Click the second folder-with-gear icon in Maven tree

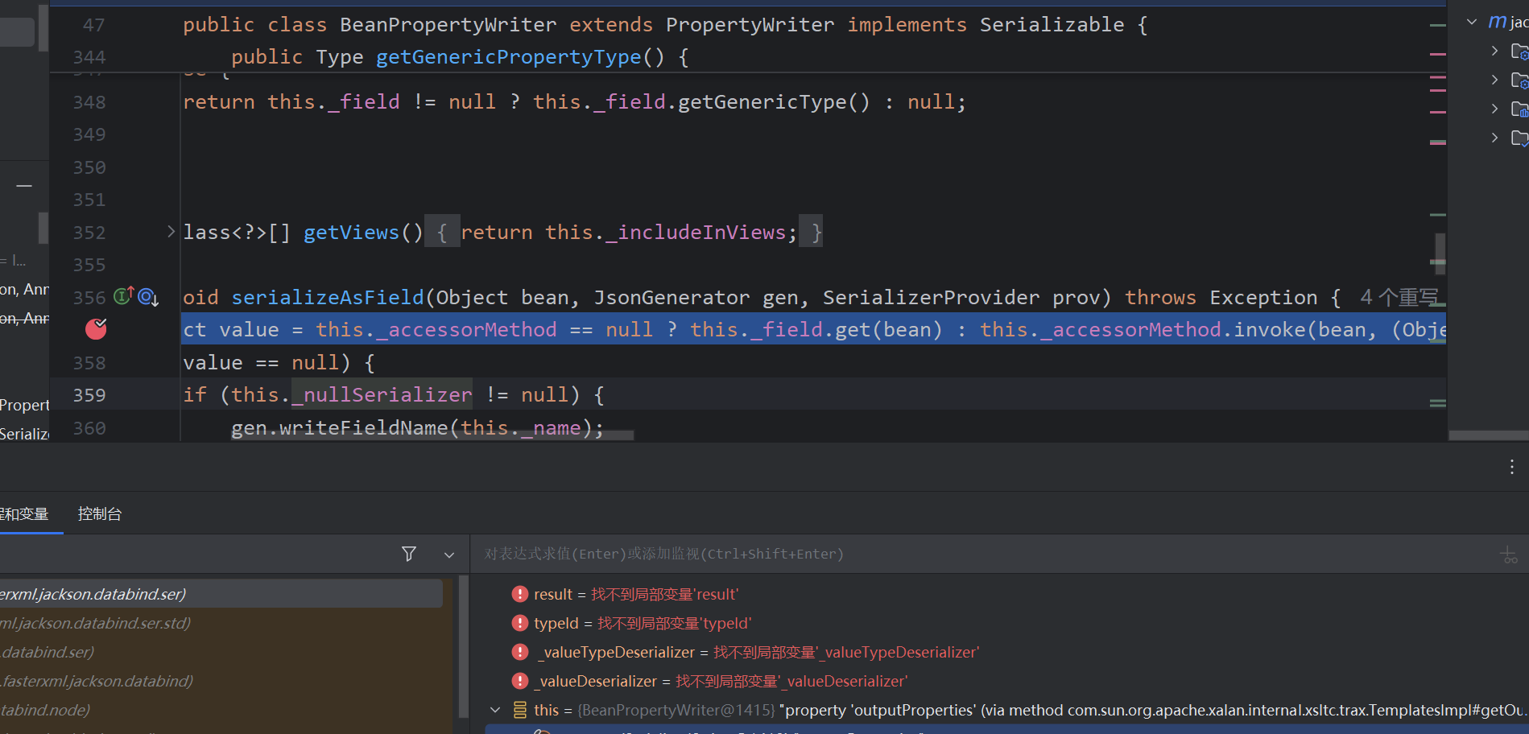point(1520,80)
